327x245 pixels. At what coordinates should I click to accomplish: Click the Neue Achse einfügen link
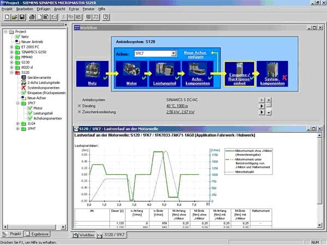(x=196, y=53)
